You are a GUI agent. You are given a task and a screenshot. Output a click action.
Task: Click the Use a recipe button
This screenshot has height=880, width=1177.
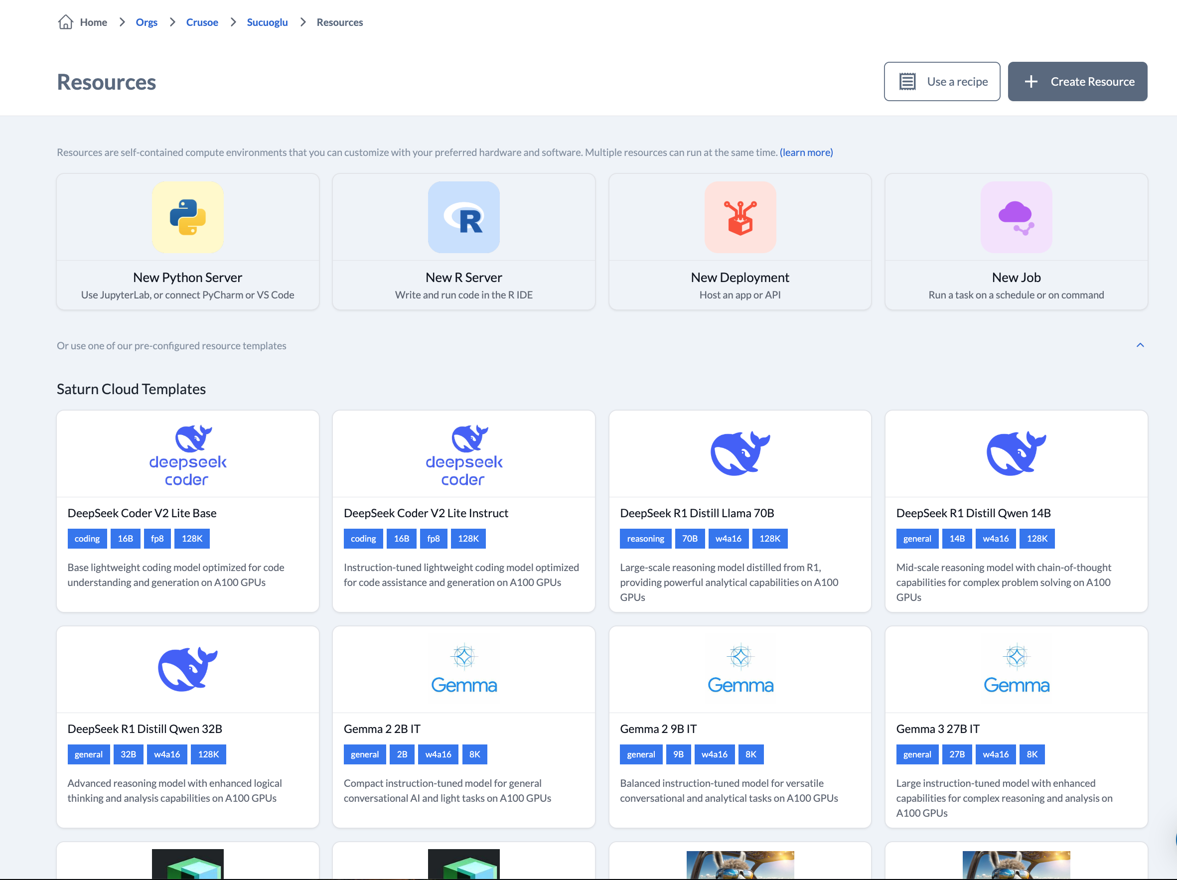(x=941, y=81)
